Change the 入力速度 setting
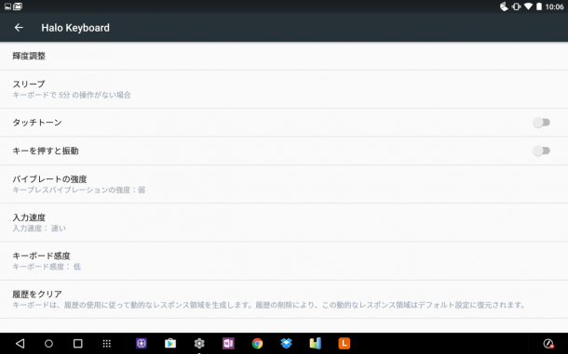The width and height of the screenshot is (568, 354). 284,222
